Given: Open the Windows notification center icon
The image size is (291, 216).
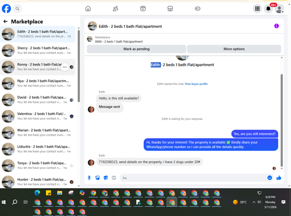Looking at the screenshot, I should 283,202.
